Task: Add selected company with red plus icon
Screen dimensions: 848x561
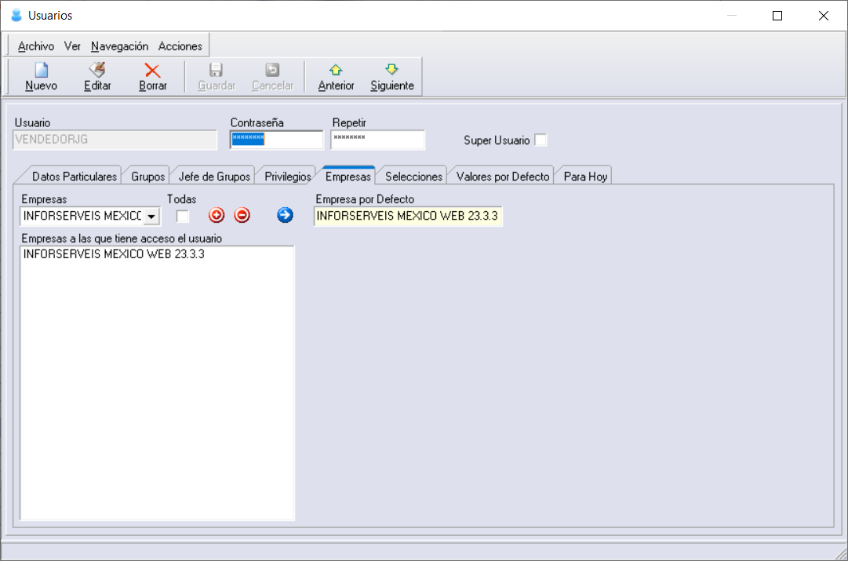Action: click(217, 215)
